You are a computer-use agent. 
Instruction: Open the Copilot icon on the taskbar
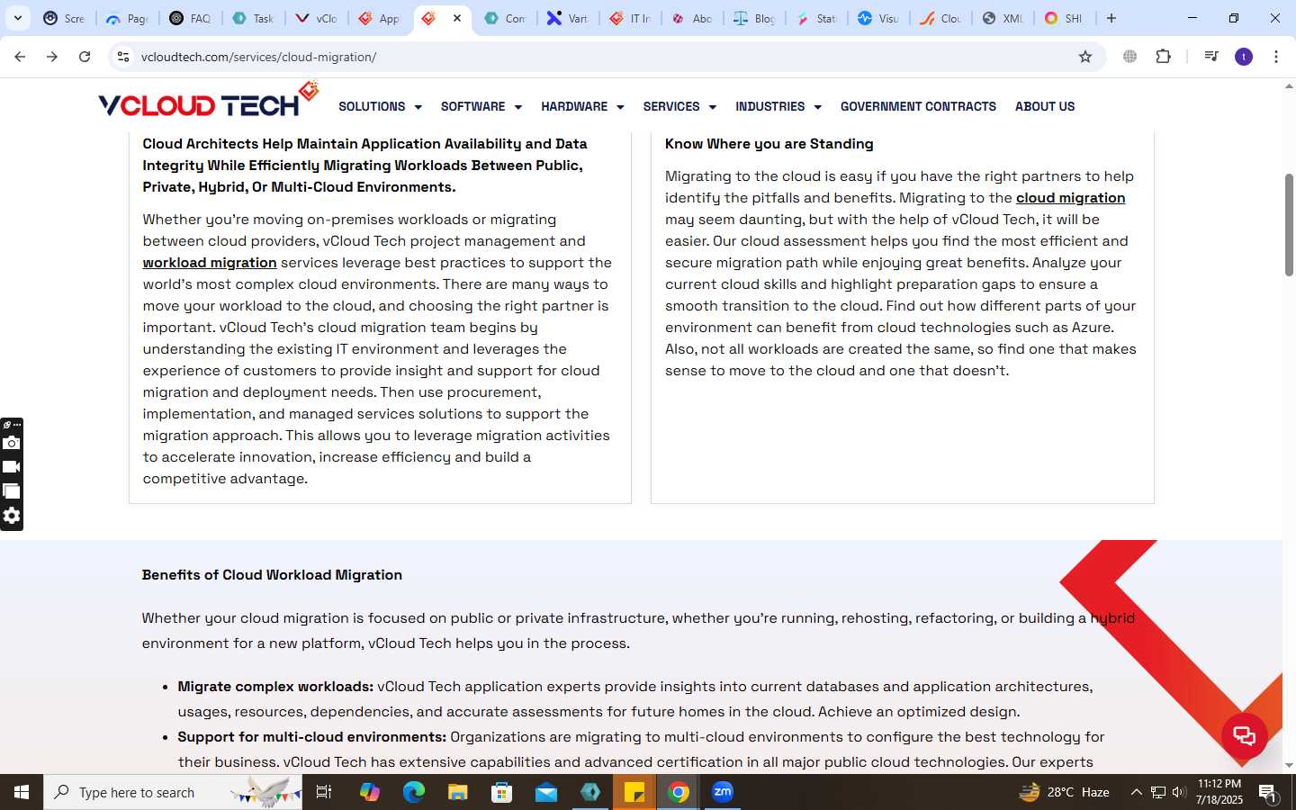tap(370, 792)
